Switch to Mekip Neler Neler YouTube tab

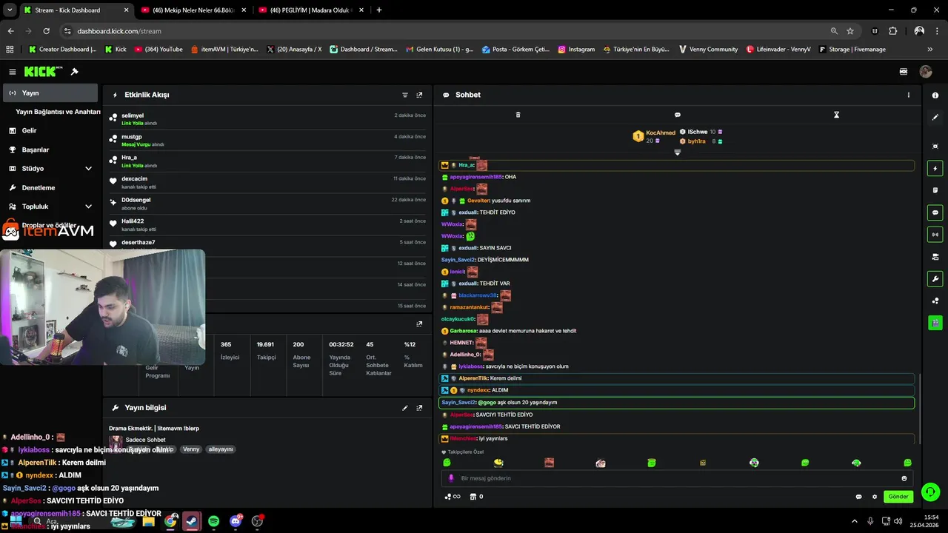tap(193, 10)
